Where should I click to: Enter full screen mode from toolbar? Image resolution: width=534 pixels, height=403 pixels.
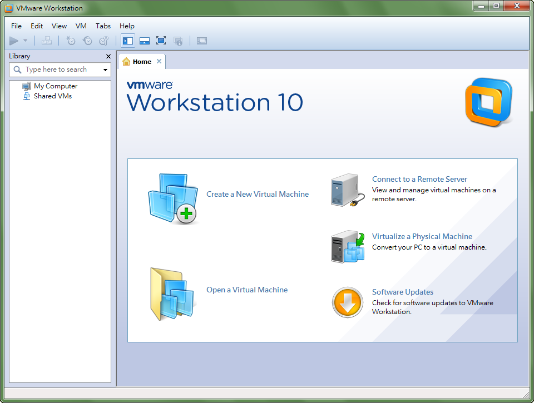(161, 41)
